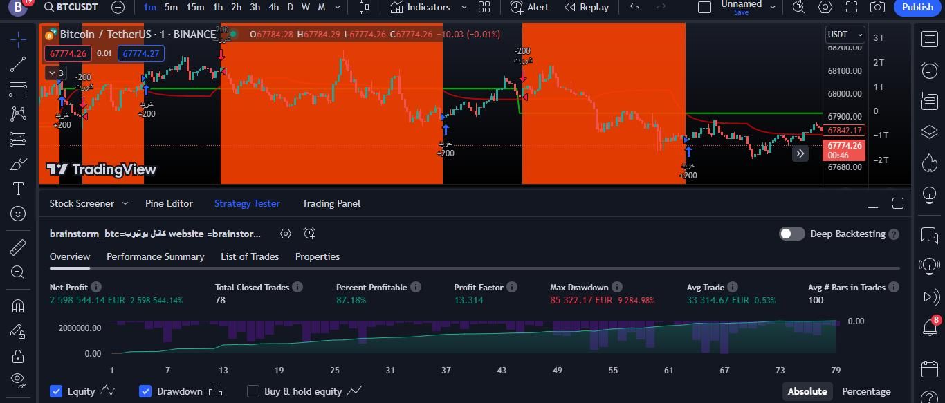Add symbol to compare plus button
945x403 pixels.
(x=118, y=7)
